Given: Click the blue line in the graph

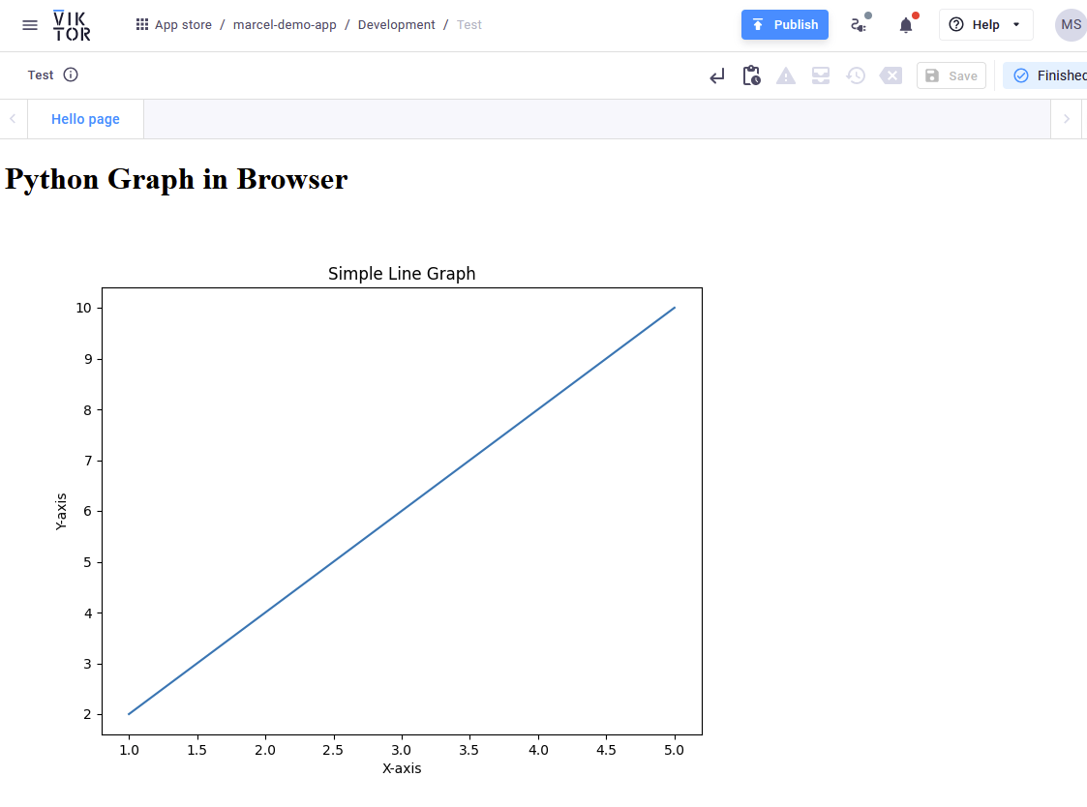Looking at the screenshot, I should click(x=402, y=511).
